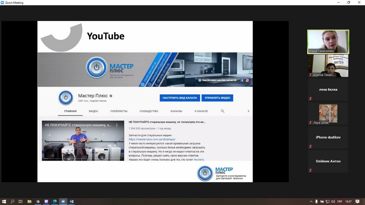Screen dimensions: 365x205
Task: Open Microsoft Edge in the taskbar
Action: [55, 201]
